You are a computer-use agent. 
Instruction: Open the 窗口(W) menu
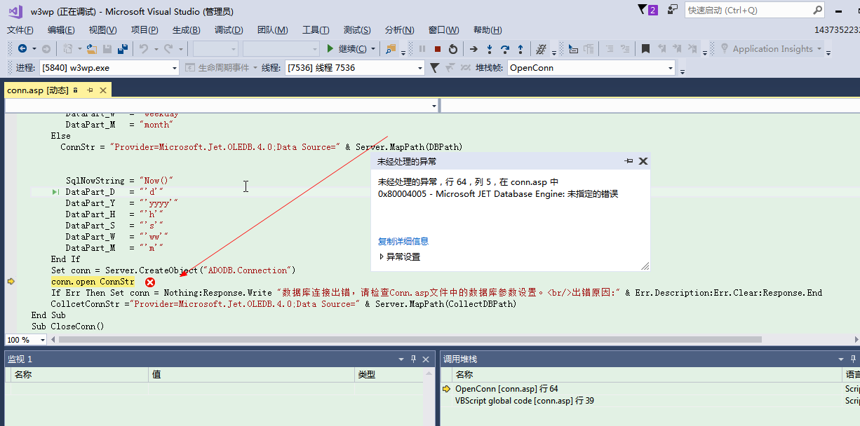click(444, 30)
